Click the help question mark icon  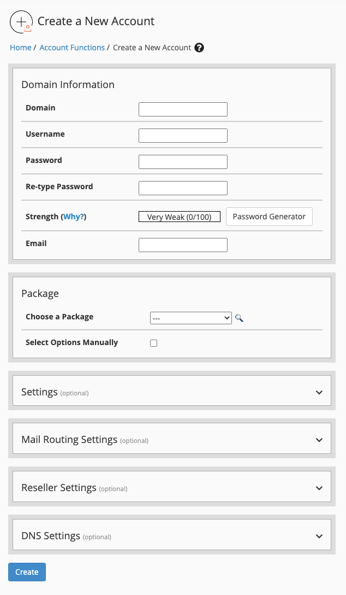pos(199,48)
